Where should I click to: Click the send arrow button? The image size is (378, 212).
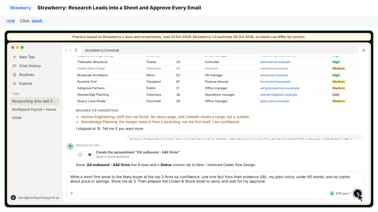coord(358,193)
